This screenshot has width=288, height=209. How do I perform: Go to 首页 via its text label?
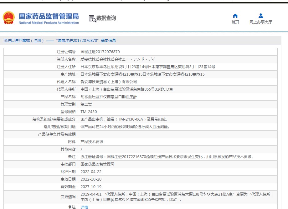235,22
